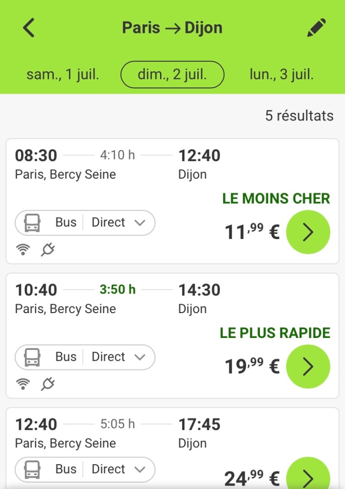Switch to lun., 3 juil. date
This screenshot has width=345, height=489.
point(281,75)
